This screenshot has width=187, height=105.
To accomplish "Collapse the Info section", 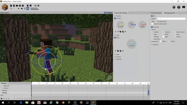I will pyautogui.click(x=152, y=16).
